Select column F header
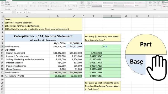Viewport: 168px width, 94px height. click(x=112, y=16)
